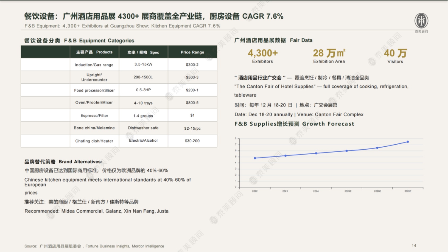The width and height of the screenshot is (448, 252).
Task: Click the circular company logo emblem
Action: (421, 21)
